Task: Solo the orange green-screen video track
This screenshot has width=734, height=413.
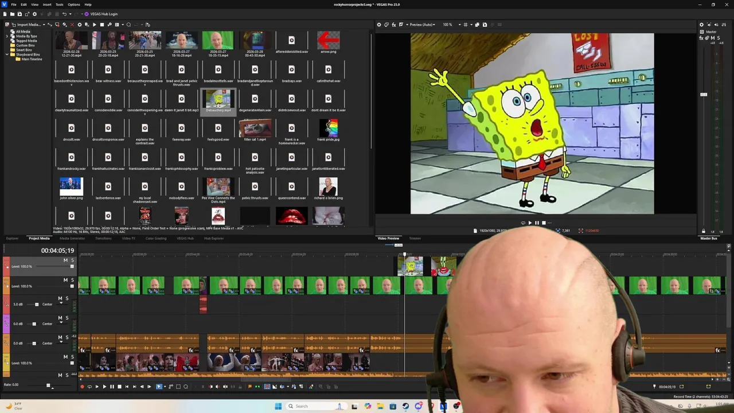Action: click(x=72, y=280)
